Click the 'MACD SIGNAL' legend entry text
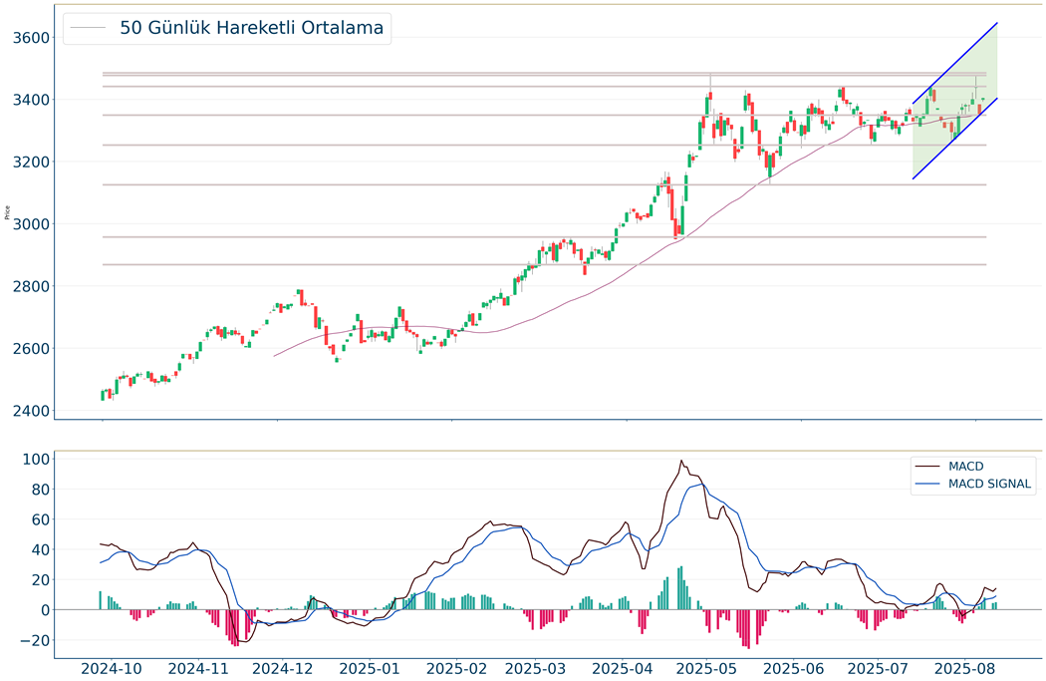Screen dimensions: 1046x681 989,484
